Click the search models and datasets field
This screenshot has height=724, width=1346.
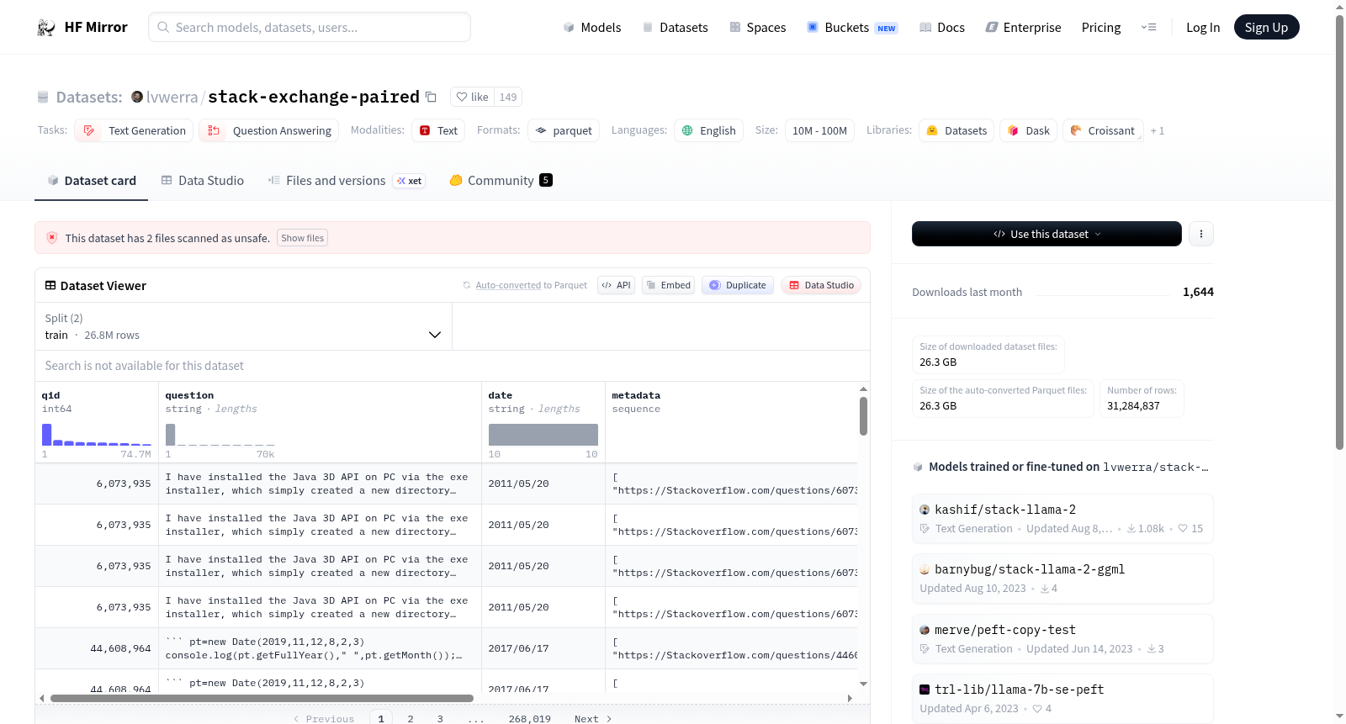coord(310,27)
